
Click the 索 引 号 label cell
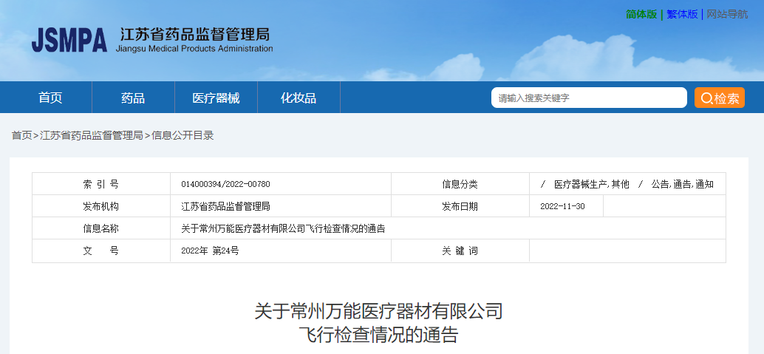point(101,184)
